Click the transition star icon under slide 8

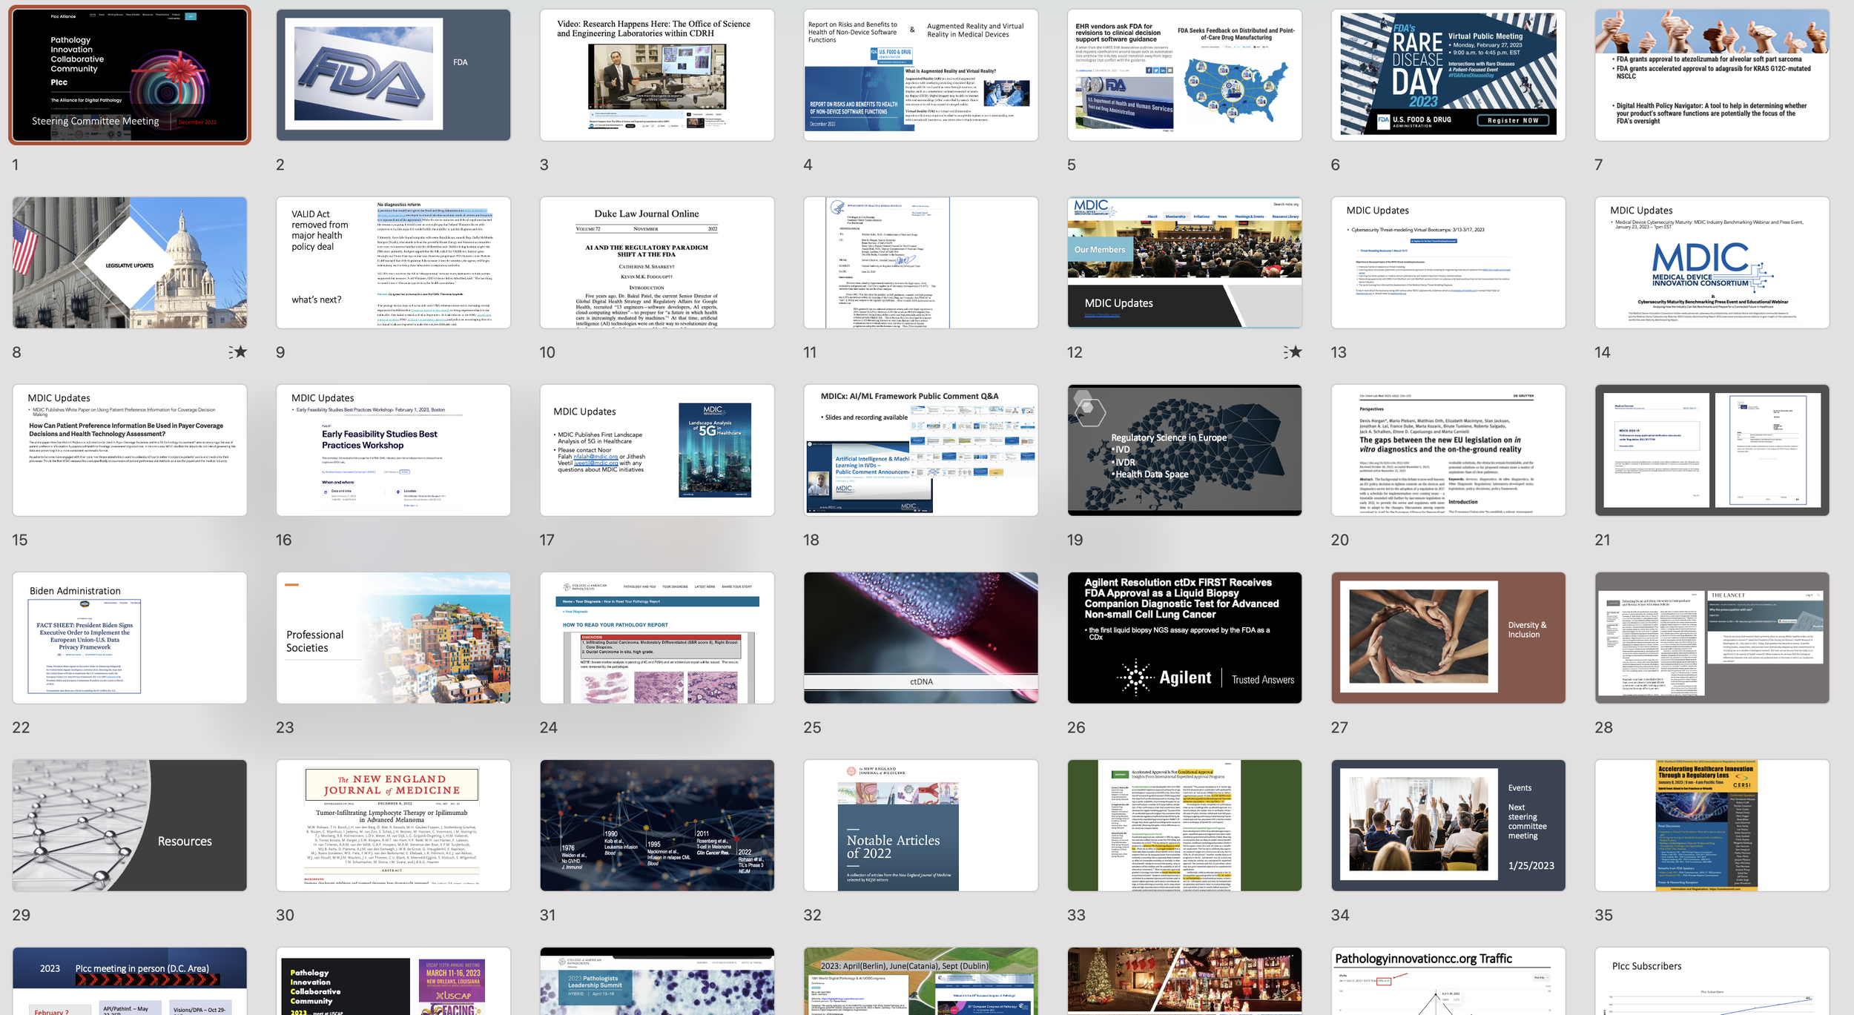coord(238,352)
